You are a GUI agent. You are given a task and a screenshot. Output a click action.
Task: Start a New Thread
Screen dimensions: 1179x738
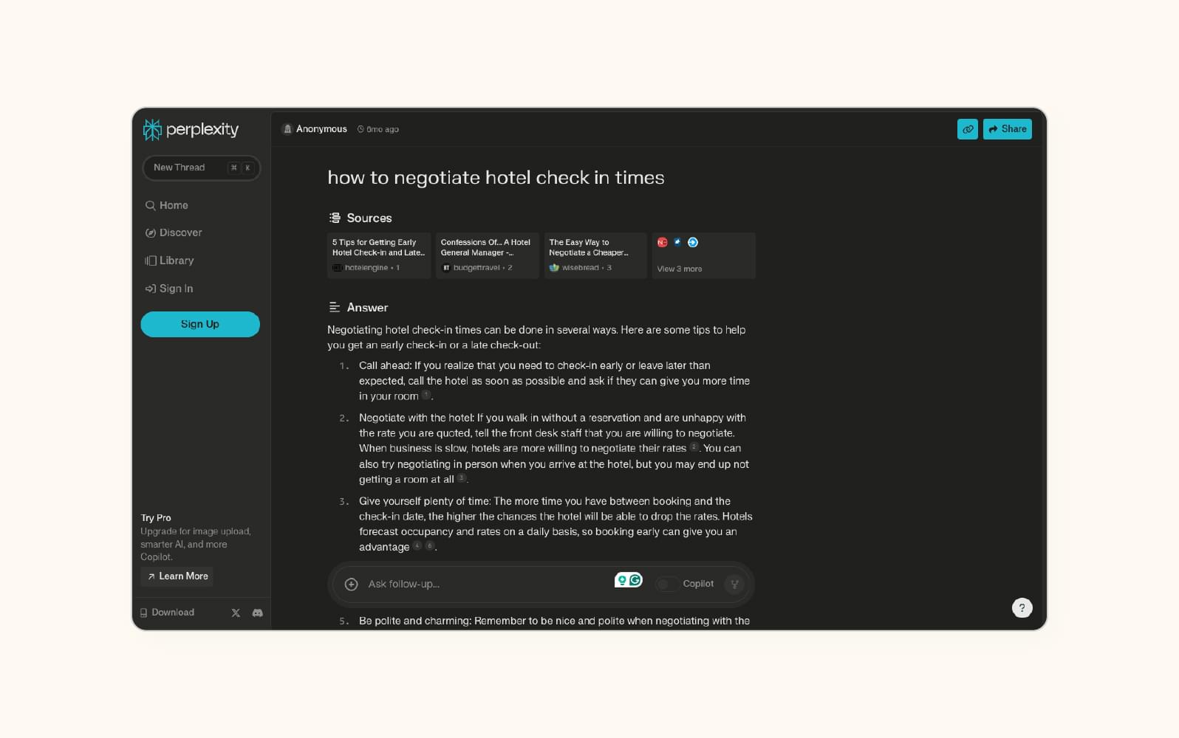click(201, 168)
